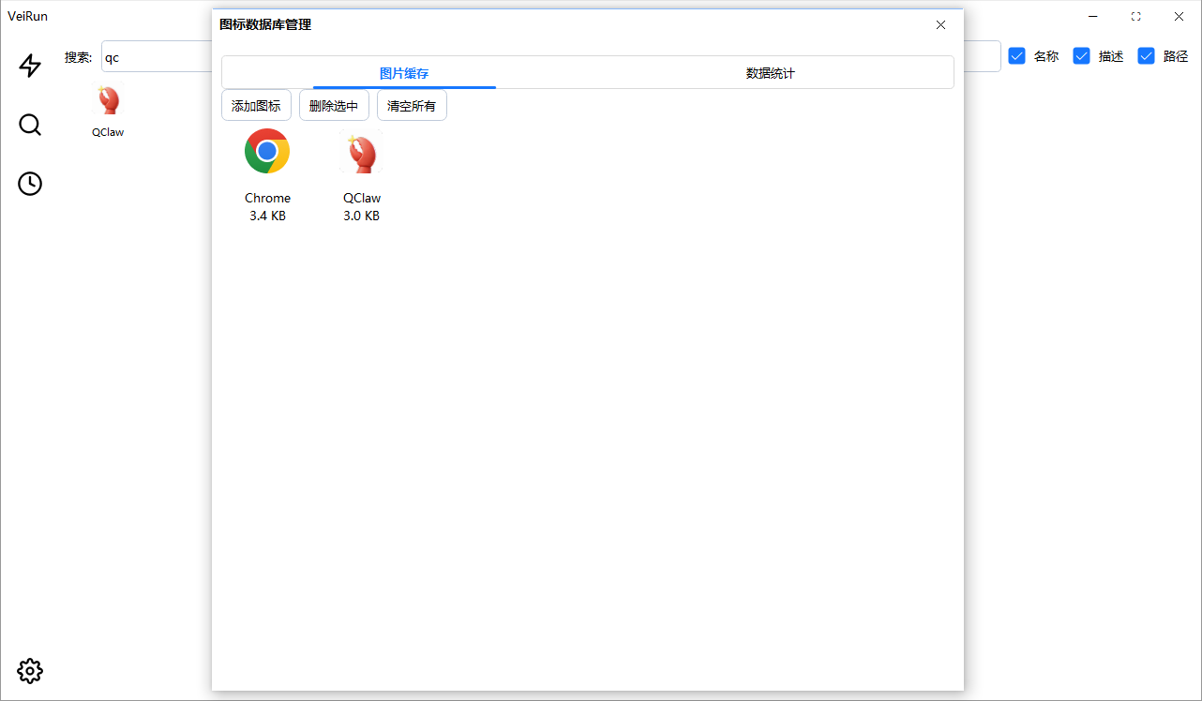This screenshot has height=701, width=1202.
Task: Toggle the 名称 checkbox
Action: [x=1017, y=56]
